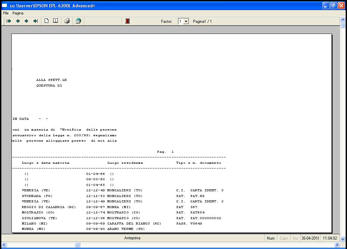Click 'Luogo e data nascita' column header
Screen dimensions: 347x249
pyautogui.click(x=46, y=163)
